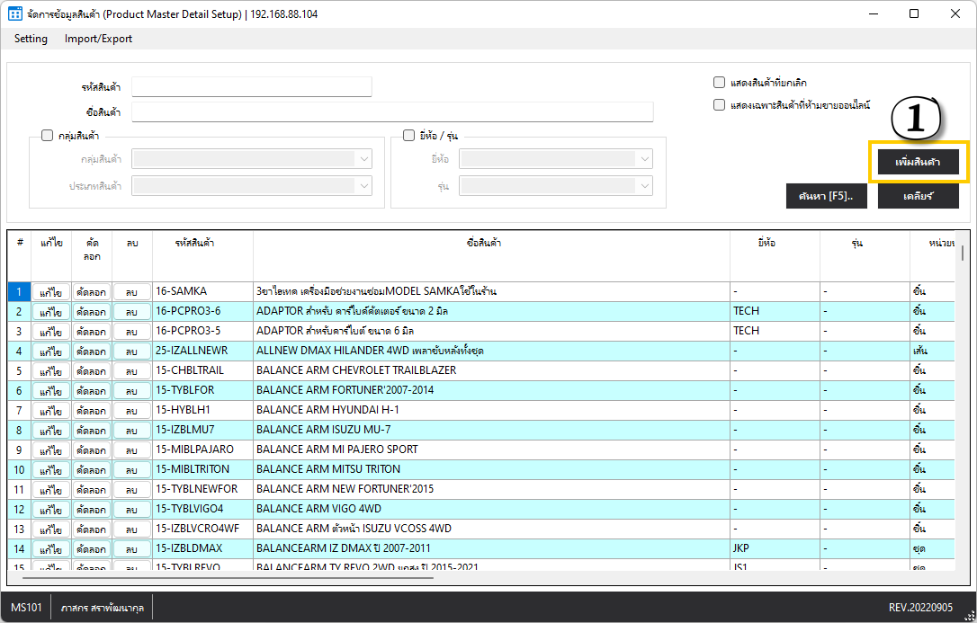Open the รุ่น model dropdown

(556, 185)
